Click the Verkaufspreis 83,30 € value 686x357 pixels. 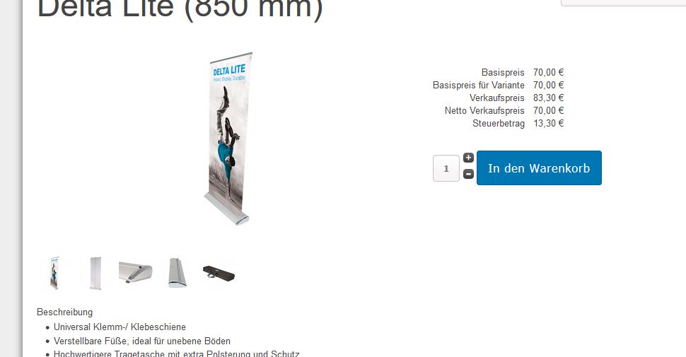(x=548, y=98)
